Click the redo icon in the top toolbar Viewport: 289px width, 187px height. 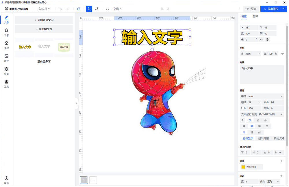point(68,9)
